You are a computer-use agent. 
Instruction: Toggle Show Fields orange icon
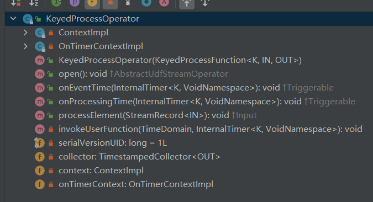click(x=92, y=3)
